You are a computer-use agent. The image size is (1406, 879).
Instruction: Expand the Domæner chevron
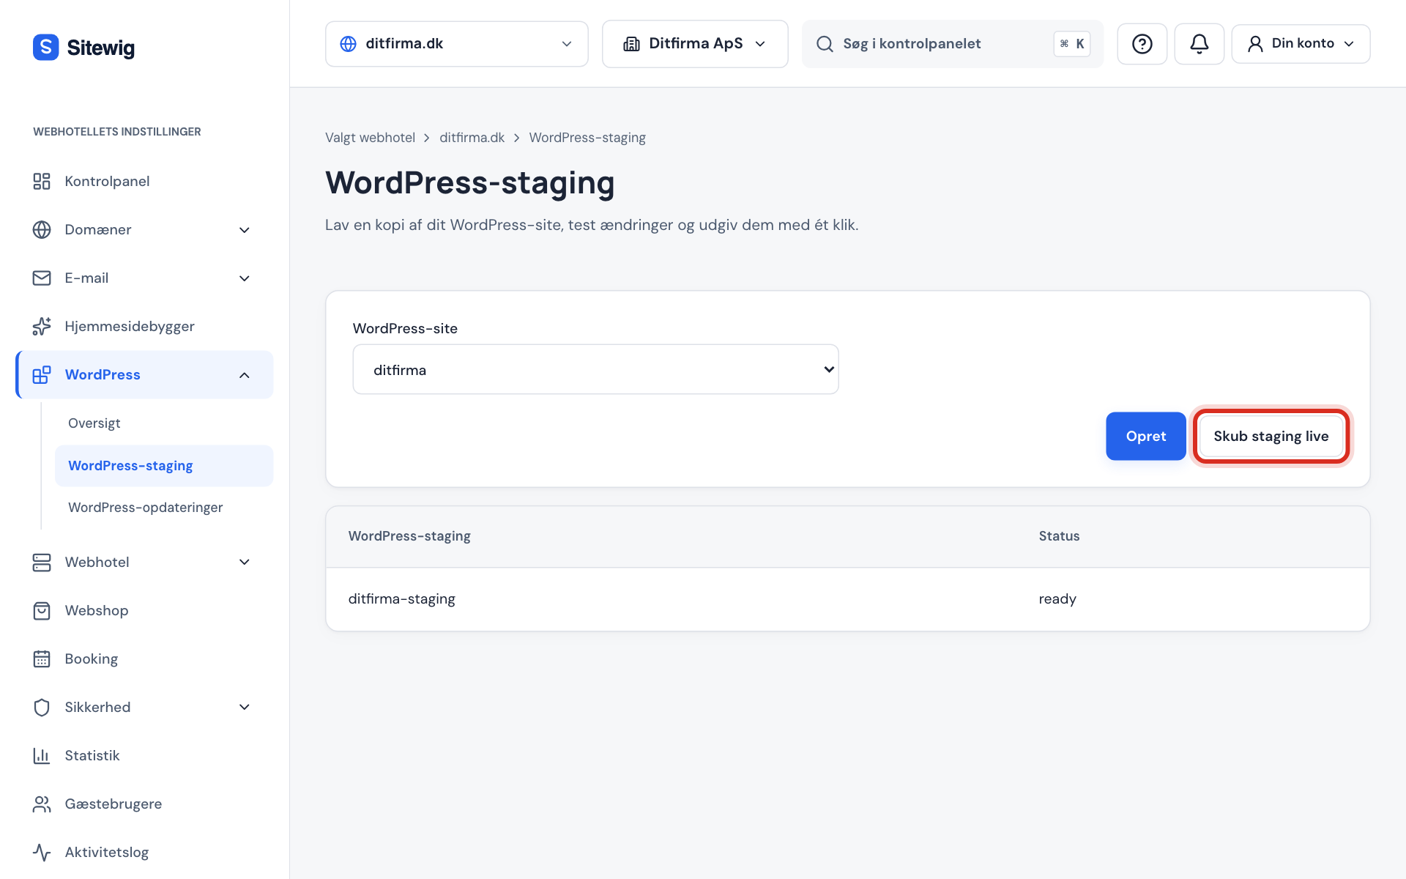pos(245,230)
